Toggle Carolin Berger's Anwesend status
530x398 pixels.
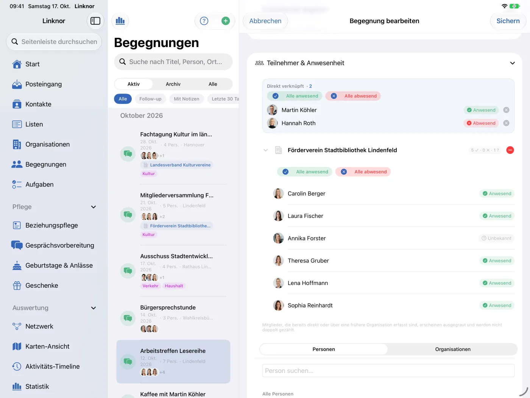click(497, 194)
